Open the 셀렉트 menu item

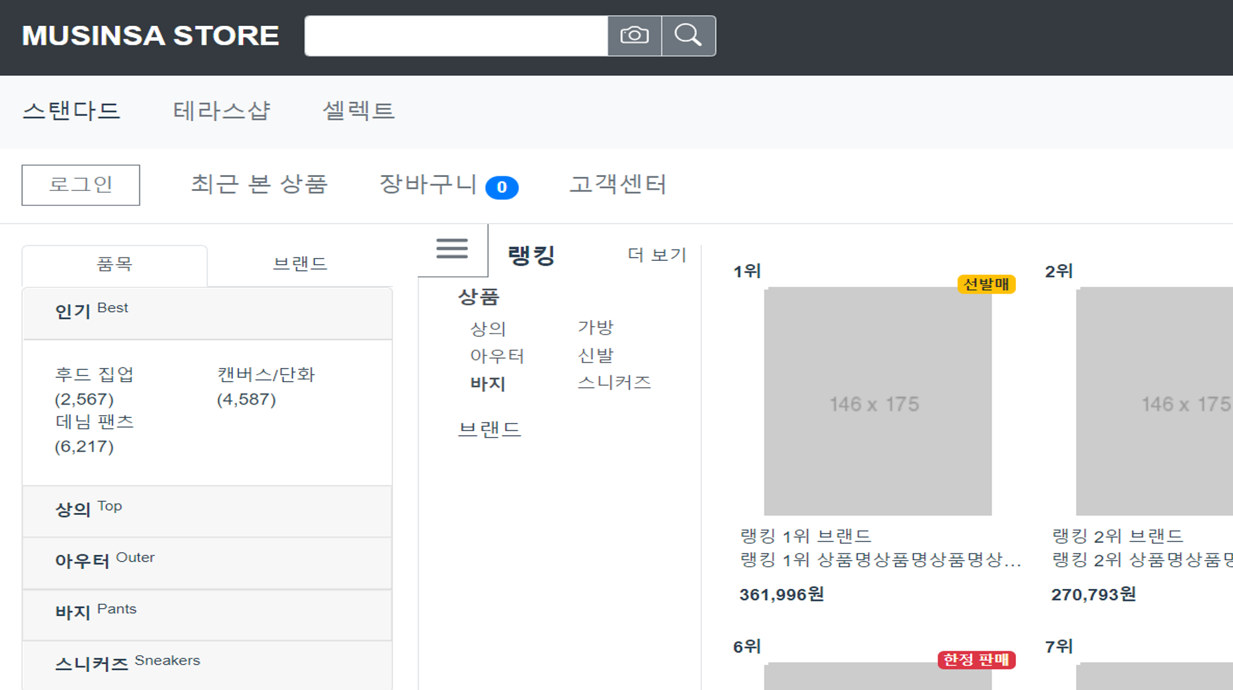[x=359, y=110]
